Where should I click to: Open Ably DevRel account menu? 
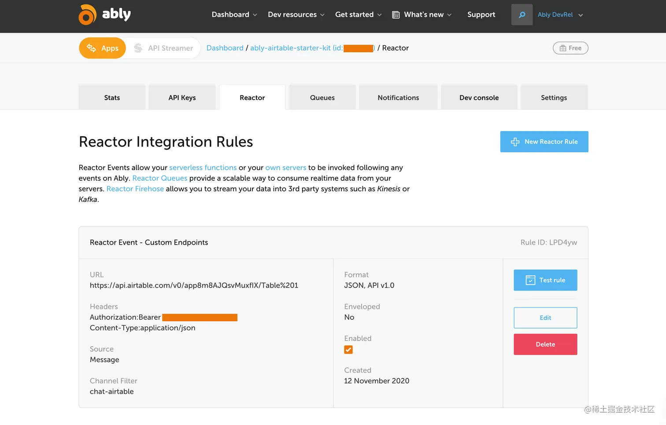560,15
